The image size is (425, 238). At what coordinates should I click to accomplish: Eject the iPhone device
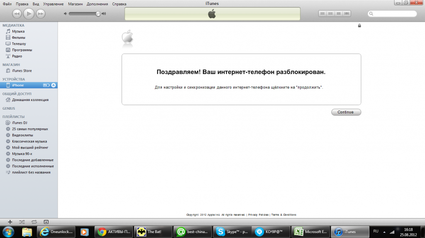[54, 85]
